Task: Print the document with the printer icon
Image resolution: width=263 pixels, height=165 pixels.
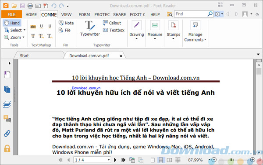Action: (30, 6)
